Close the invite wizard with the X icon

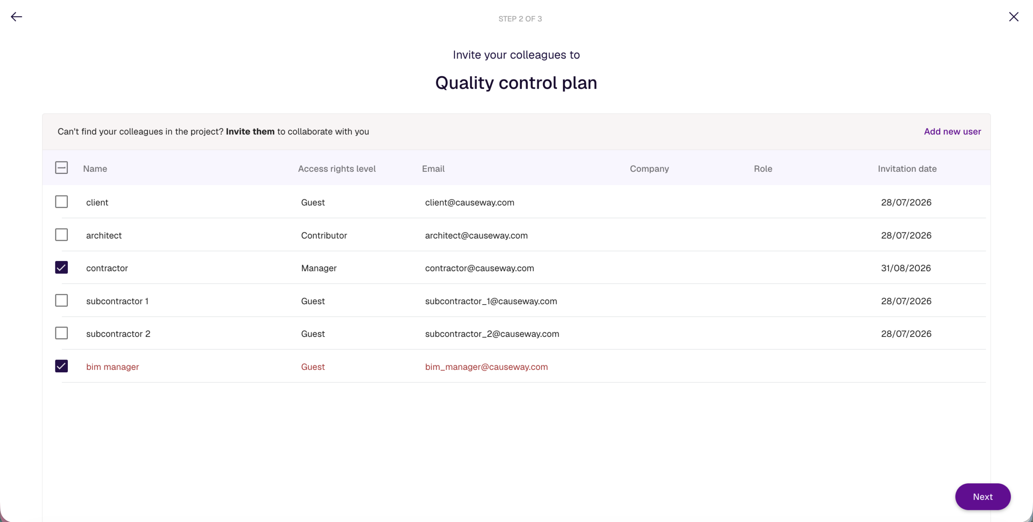tap(1014, 17)
